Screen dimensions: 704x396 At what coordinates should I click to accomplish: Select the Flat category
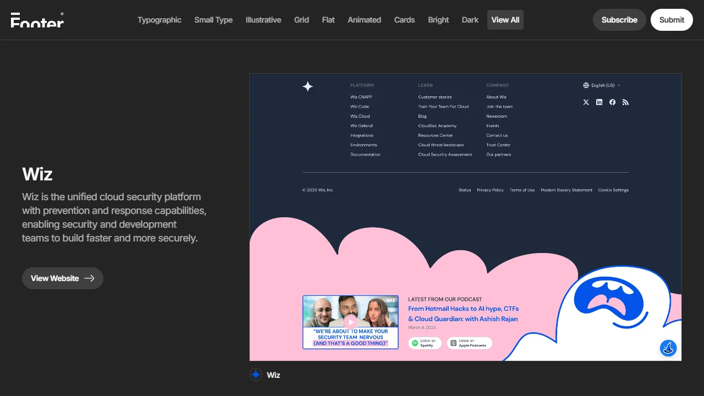(328, 20)
